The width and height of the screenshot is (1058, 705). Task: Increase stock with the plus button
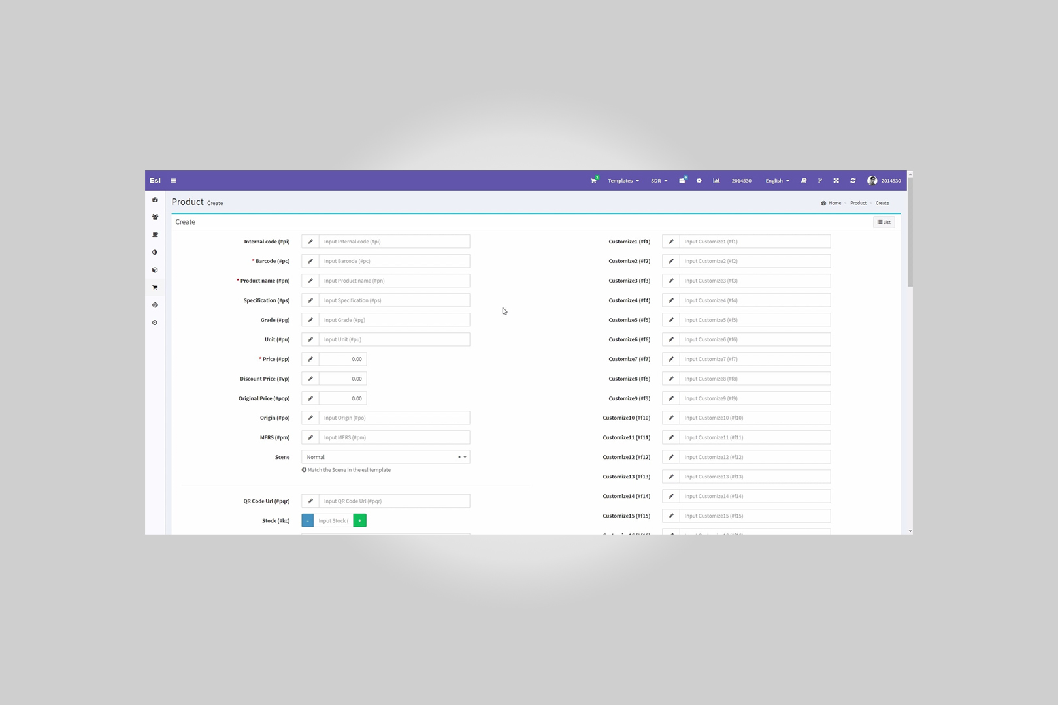click(359, 521)
